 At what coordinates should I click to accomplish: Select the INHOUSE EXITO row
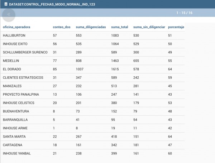tap(92, 44)
